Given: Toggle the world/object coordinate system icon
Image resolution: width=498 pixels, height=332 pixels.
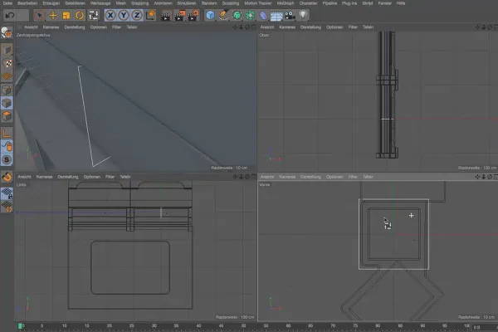Looking at the screenshot, I should click(x=150, y=15).
